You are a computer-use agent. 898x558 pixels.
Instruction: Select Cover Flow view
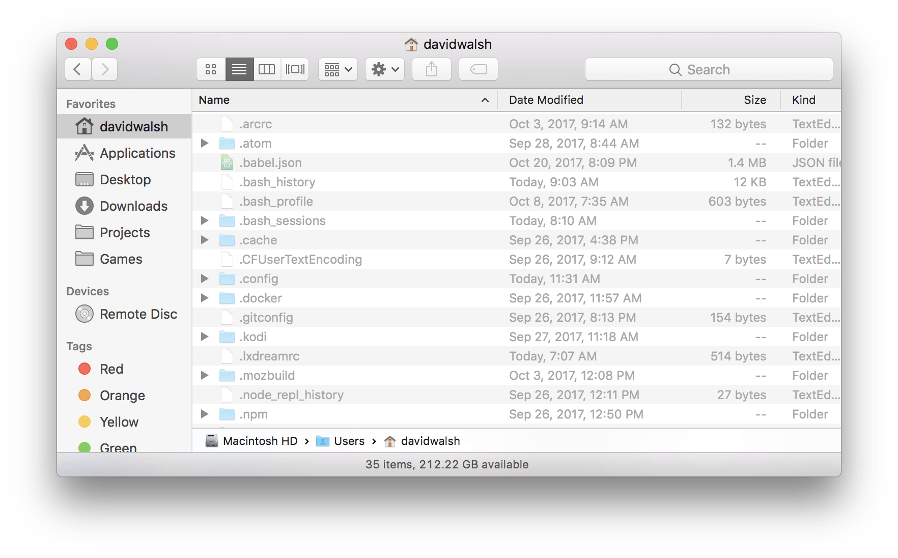point(295,69)
